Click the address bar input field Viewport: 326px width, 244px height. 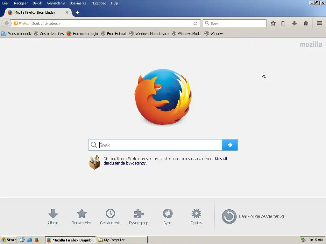point(110,23)
